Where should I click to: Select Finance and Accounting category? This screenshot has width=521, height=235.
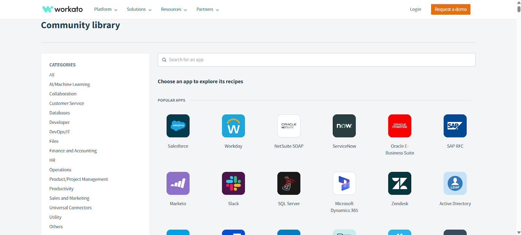click(x=73, y=151)
